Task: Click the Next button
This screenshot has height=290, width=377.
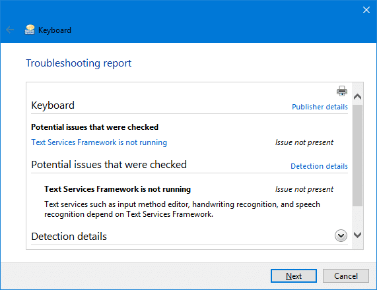Action: [x=294, y=276]
